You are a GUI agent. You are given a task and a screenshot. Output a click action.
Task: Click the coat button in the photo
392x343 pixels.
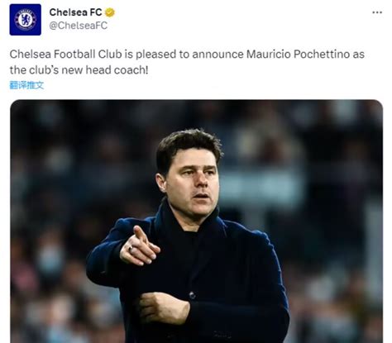coord(192,296)
